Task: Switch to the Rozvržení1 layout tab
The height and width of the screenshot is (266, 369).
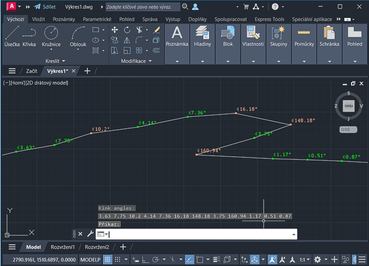Action: click(63, 247)
